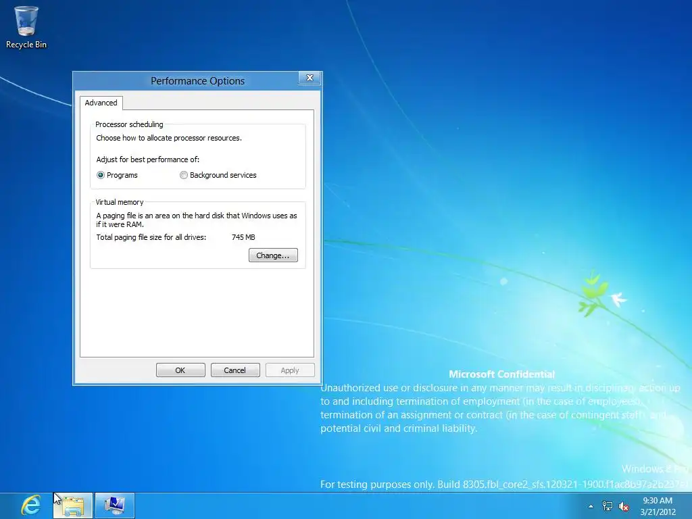Click the 745 MB paging size value
This screenshot has height=519, width=692.
coord(243,237)
